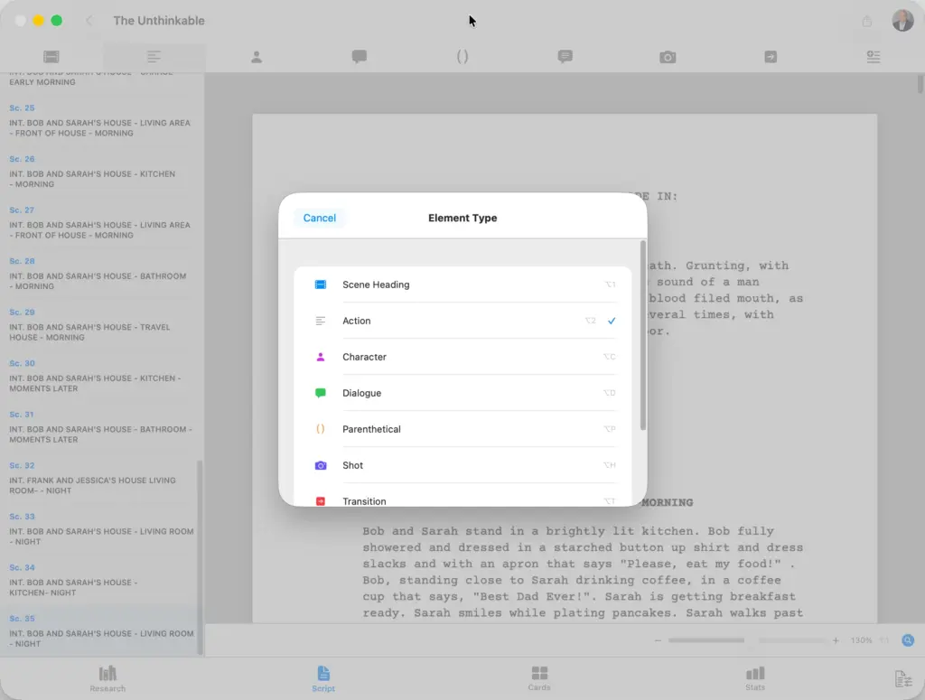The width and height of the screenshot is (925, 700).
Task: Choose Shot element type
Action: (x=462, y=465)
